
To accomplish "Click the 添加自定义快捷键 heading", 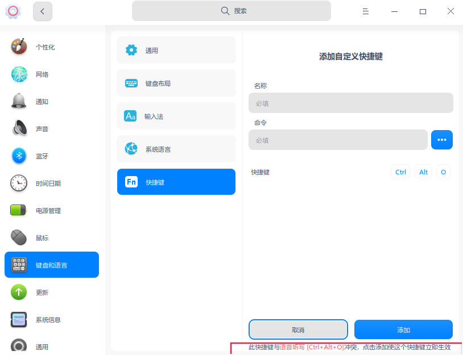I will [351, 56].
